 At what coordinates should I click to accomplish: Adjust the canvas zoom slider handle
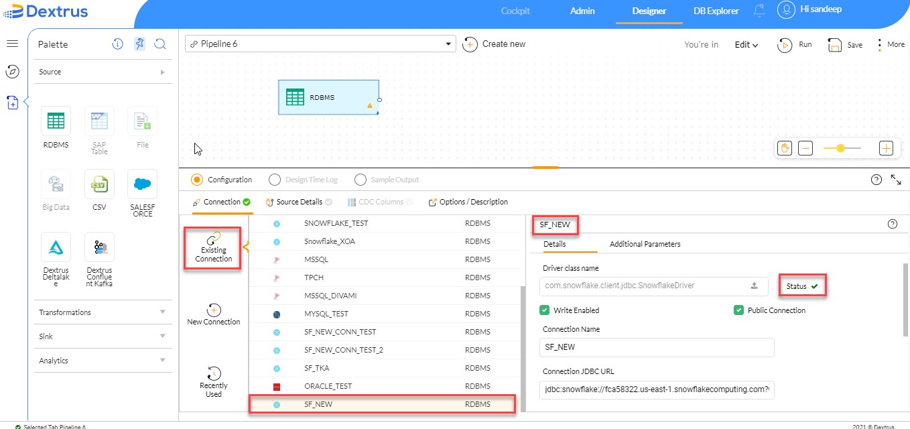click(x=840, y=148)
